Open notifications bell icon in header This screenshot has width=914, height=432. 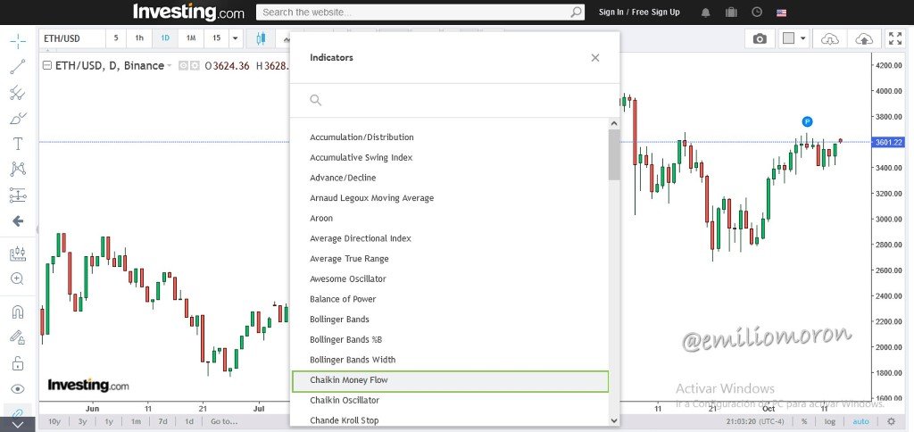[706, 12]
